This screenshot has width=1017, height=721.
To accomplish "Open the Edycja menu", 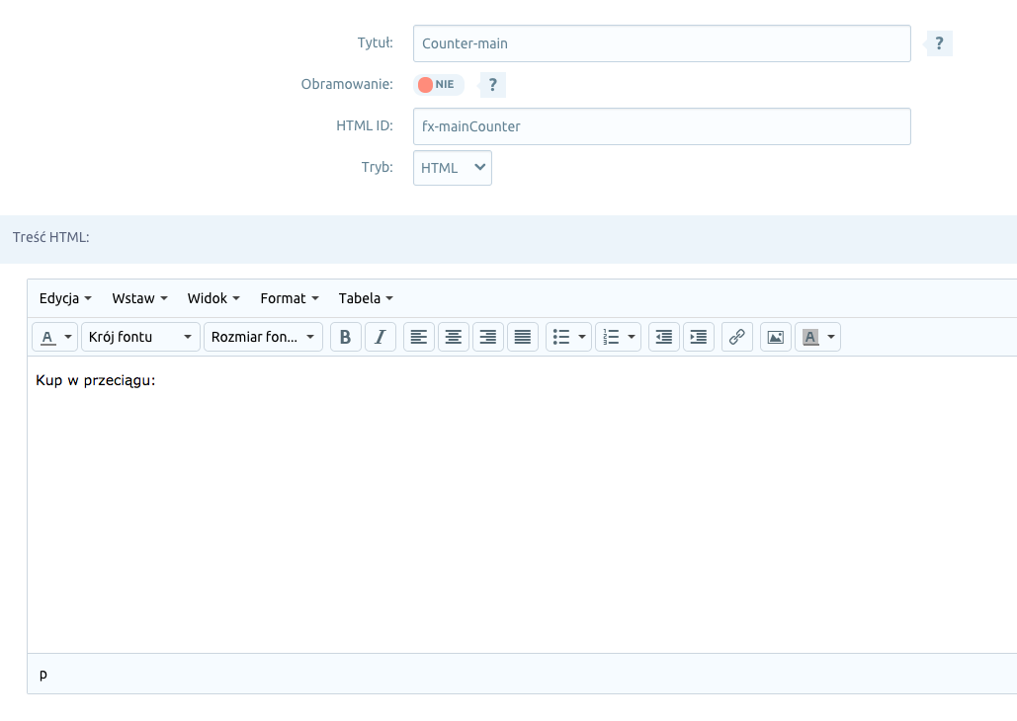I will (x=65, y=298).
